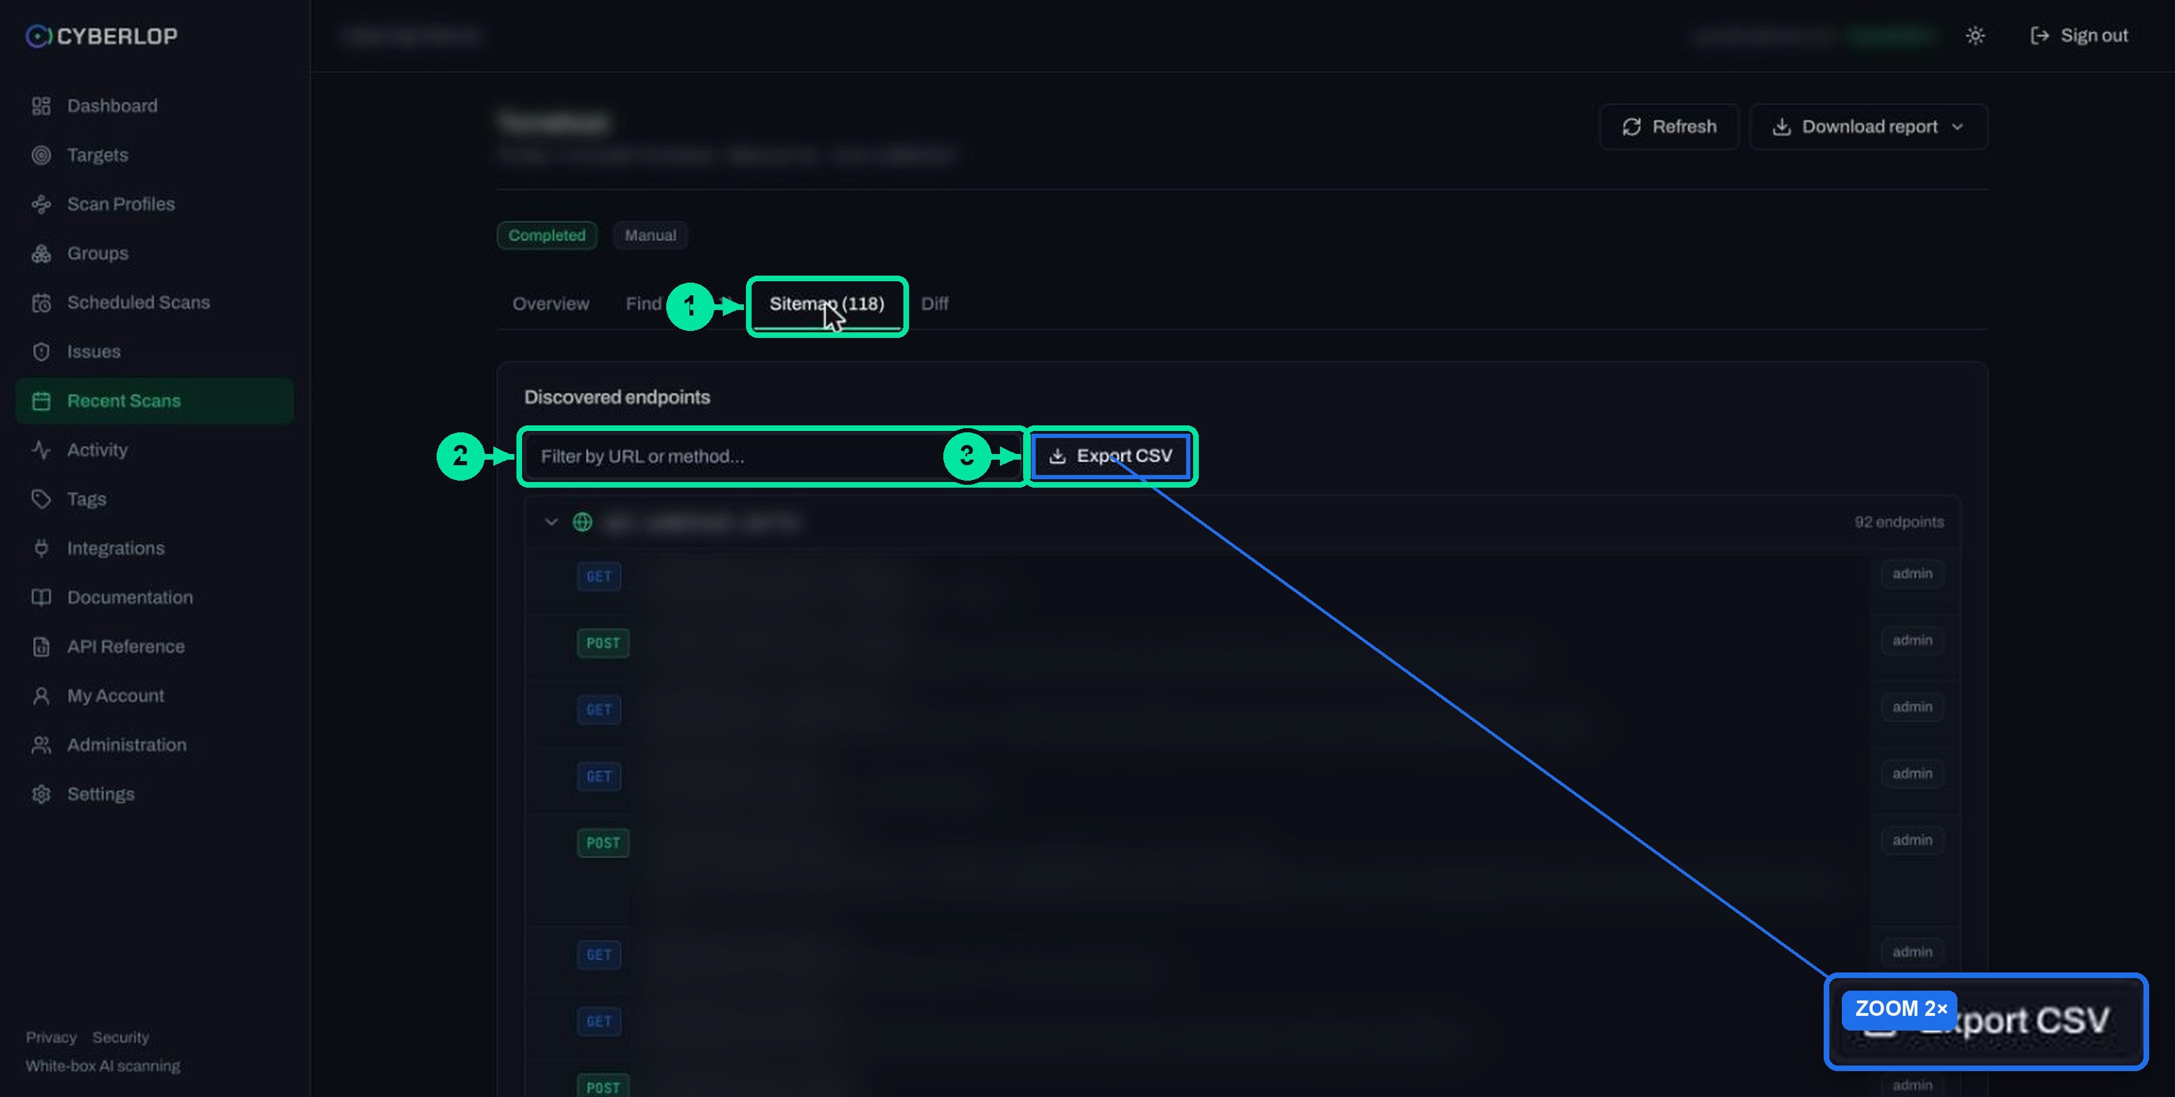Focus the Filter by URL or method field

point(772,457)
